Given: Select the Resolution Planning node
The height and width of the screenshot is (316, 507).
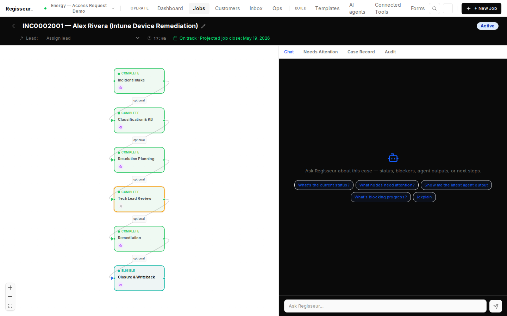Looking at the screenshot, I should tap(139, 160).
